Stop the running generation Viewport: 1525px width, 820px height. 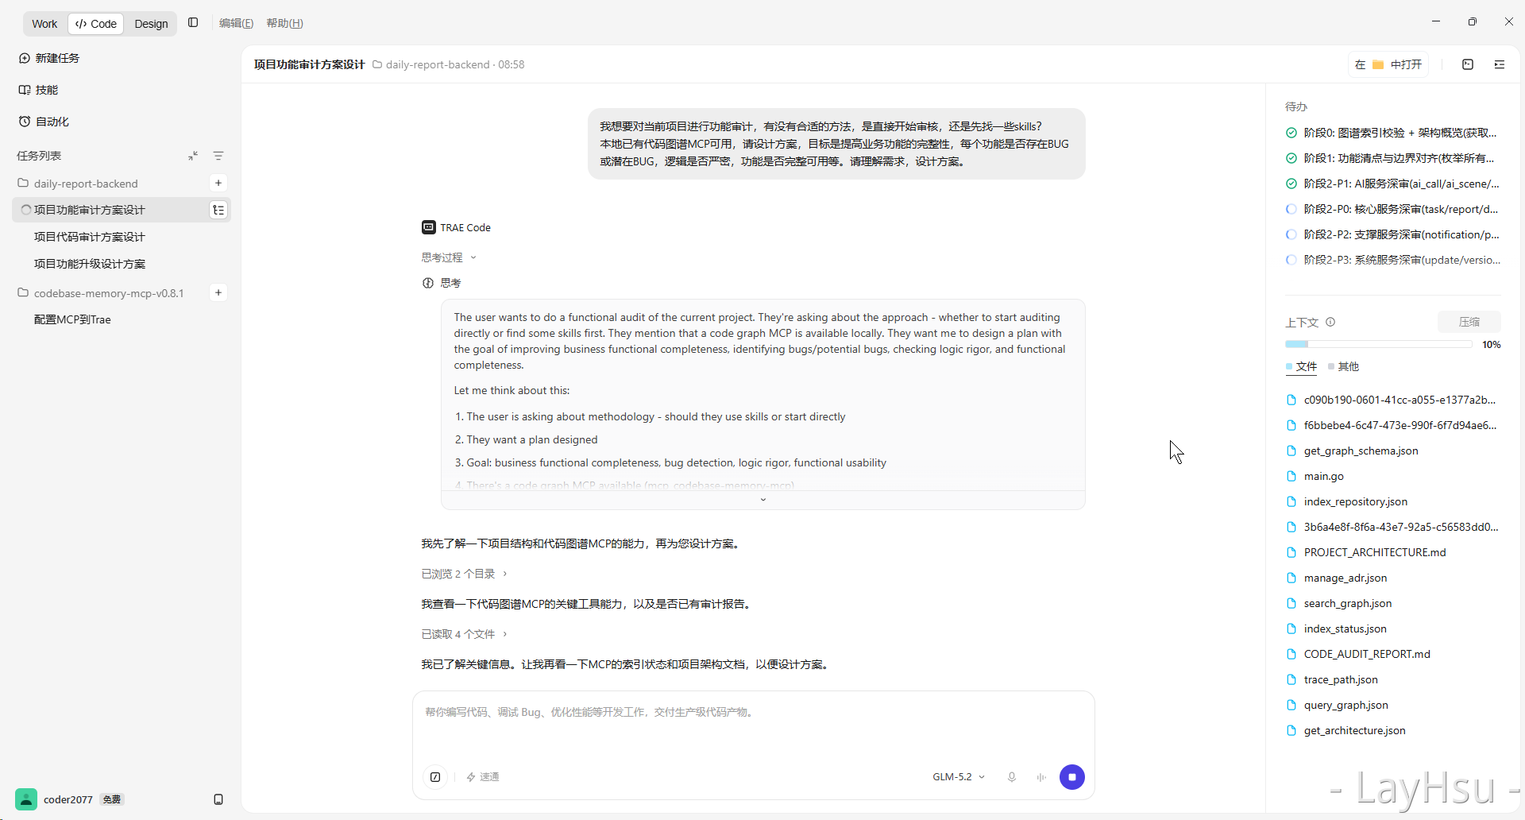pos(1072,777)
